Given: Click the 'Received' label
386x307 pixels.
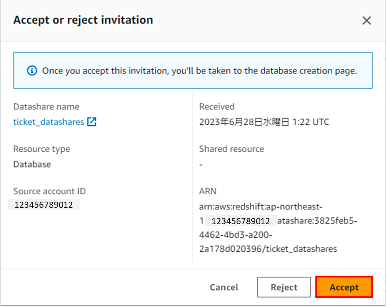Looking at the screenshot, I should 216,107.
